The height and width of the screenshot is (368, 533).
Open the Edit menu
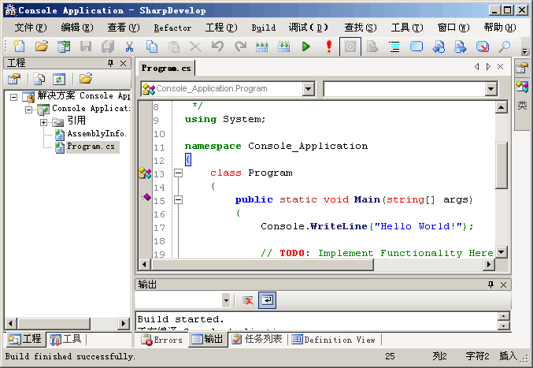(77, 28)
